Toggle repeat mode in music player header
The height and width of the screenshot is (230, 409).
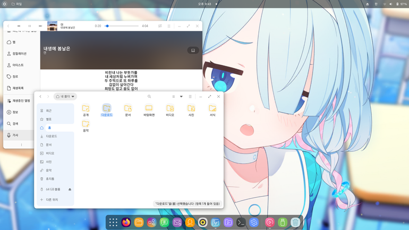160,26
